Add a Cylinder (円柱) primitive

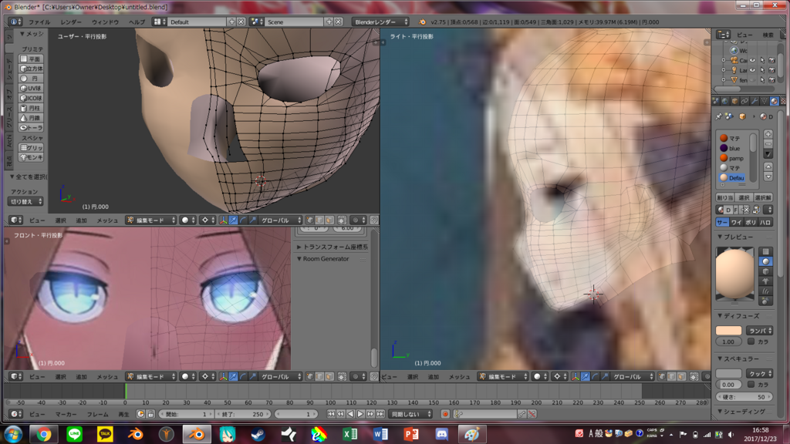coord(31,108)
